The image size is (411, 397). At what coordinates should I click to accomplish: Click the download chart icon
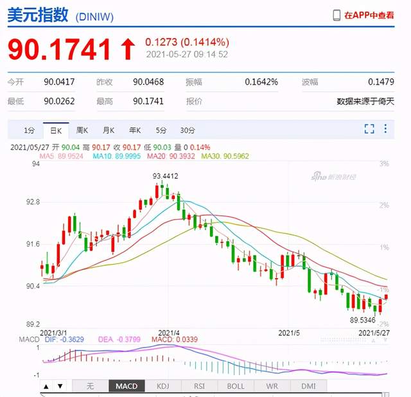pos(386,129)
